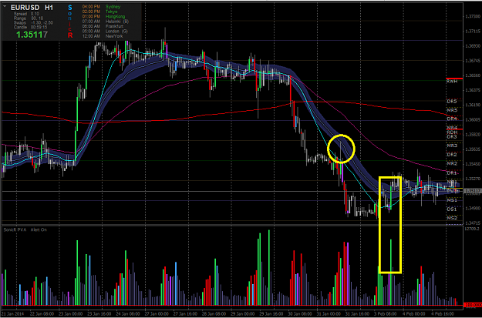Select the DR4 pivot label
This screenshot has height=318, width=482.
tap(452, 119)
